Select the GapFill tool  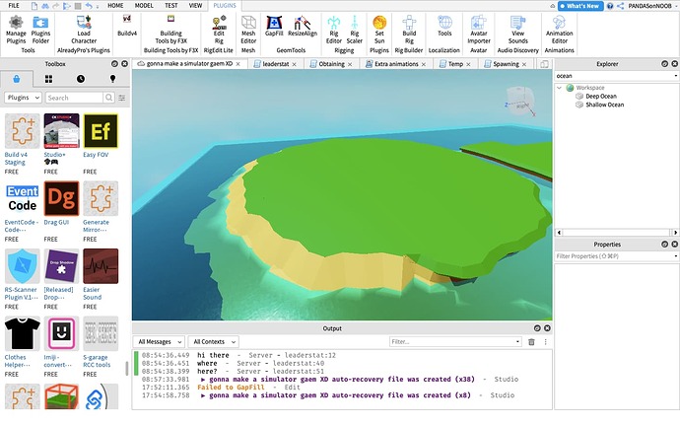point(274,26)
